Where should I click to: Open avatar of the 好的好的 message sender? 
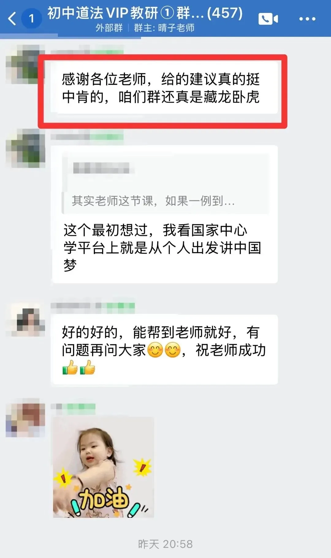pyautogui.click(x=25, y=320)
